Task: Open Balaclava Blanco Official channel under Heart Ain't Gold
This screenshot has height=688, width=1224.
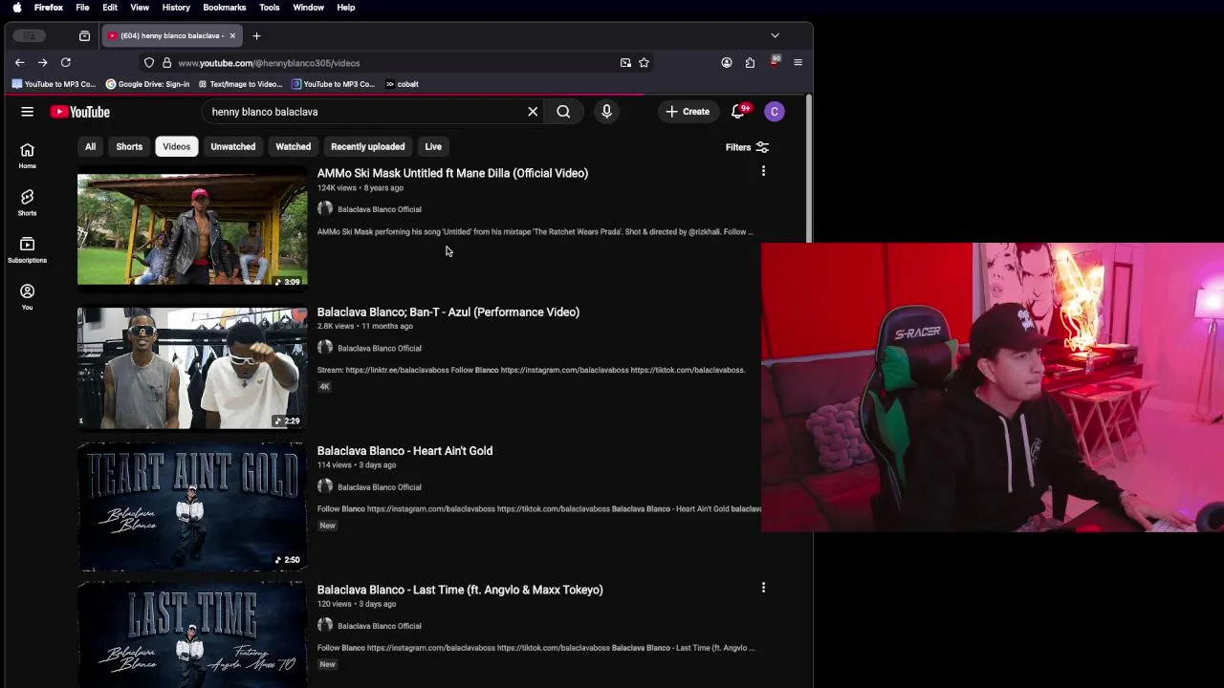Action: tap(379, 487)
